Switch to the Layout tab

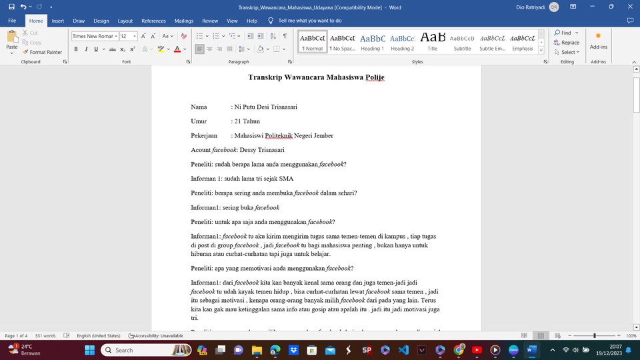tap(125, 21)
